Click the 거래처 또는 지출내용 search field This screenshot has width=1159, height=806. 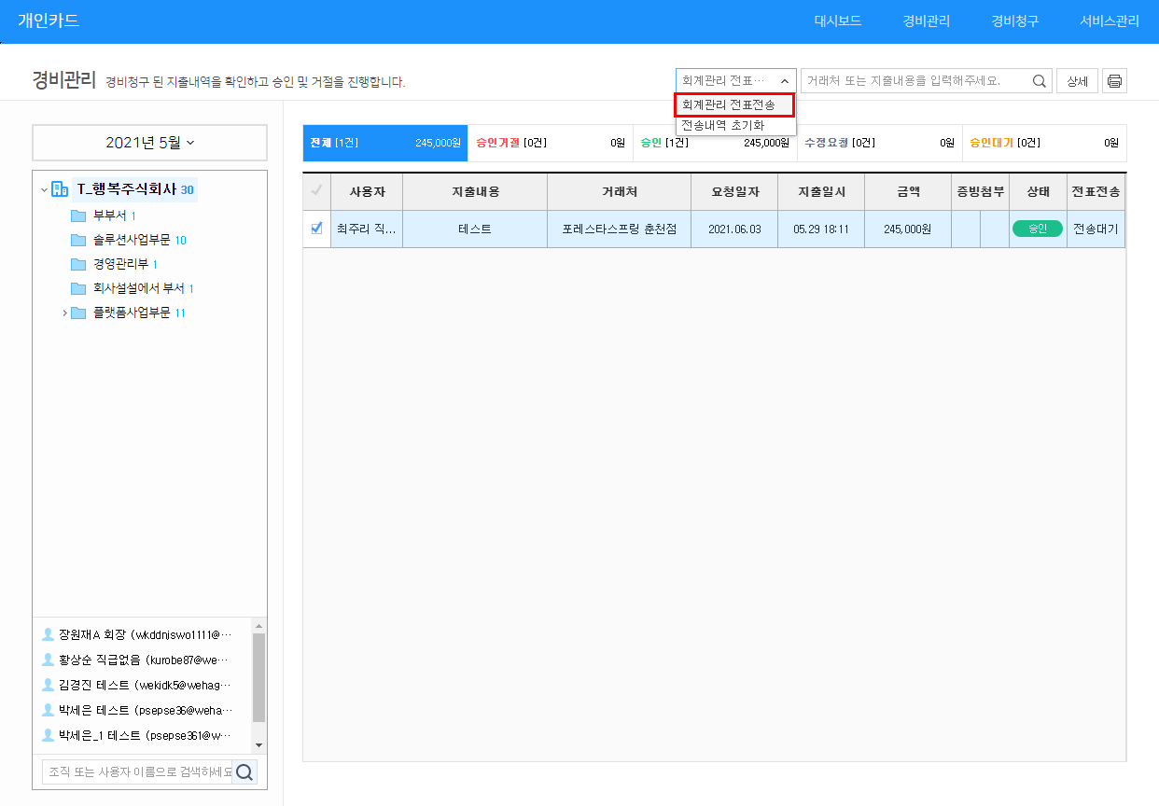(x=915, y=81)
